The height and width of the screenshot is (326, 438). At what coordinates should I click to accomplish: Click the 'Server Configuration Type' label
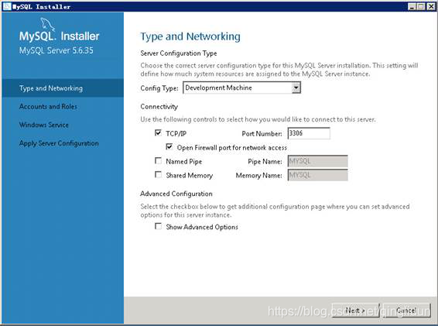[179, 53]
